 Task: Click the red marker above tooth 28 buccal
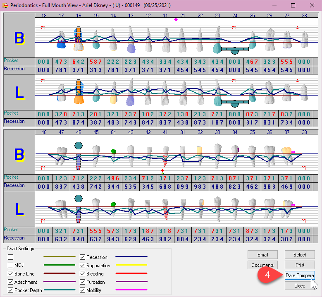[x=298, y=27]
